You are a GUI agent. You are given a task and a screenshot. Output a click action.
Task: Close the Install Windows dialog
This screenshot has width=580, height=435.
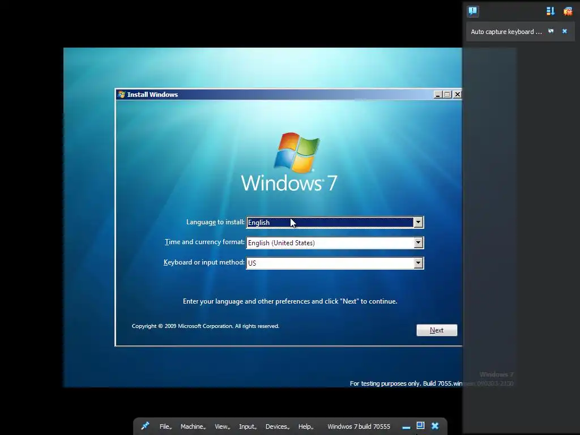pos(458,95)
